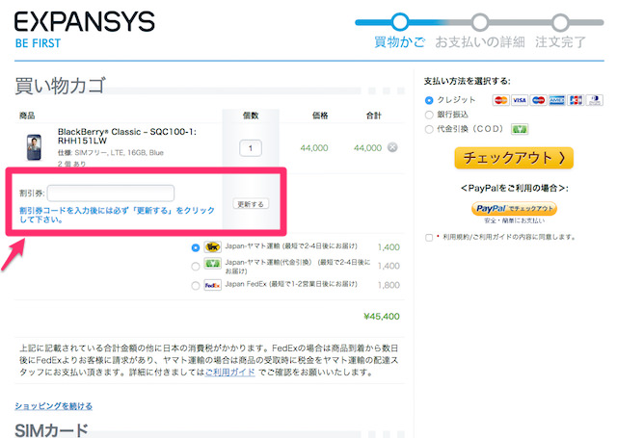Click the 仕様 SIMフリー, LTE, 16GB, Blue spec text
Screen dimensions: 617x438
coord(111,153)
